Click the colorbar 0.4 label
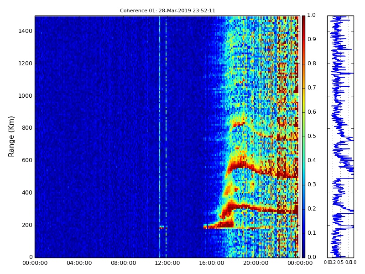This screenshot has width=365, height=274. [x=312, y=160]
